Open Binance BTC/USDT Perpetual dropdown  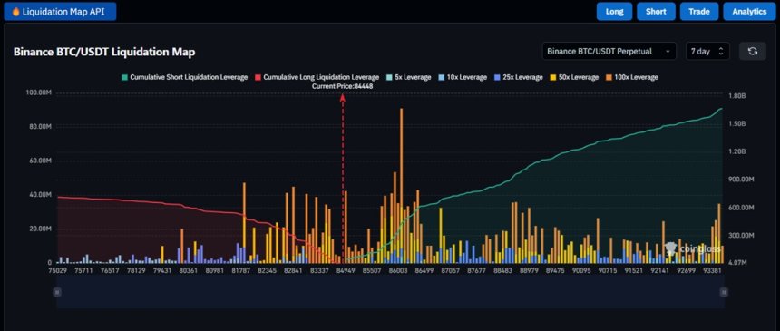609,51
